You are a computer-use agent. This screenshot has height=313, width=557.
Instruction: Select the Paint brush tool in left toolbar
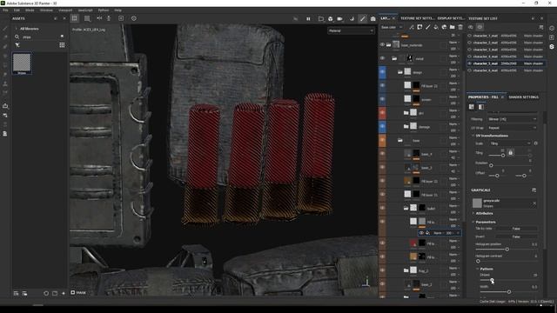(x=5, y=28)
